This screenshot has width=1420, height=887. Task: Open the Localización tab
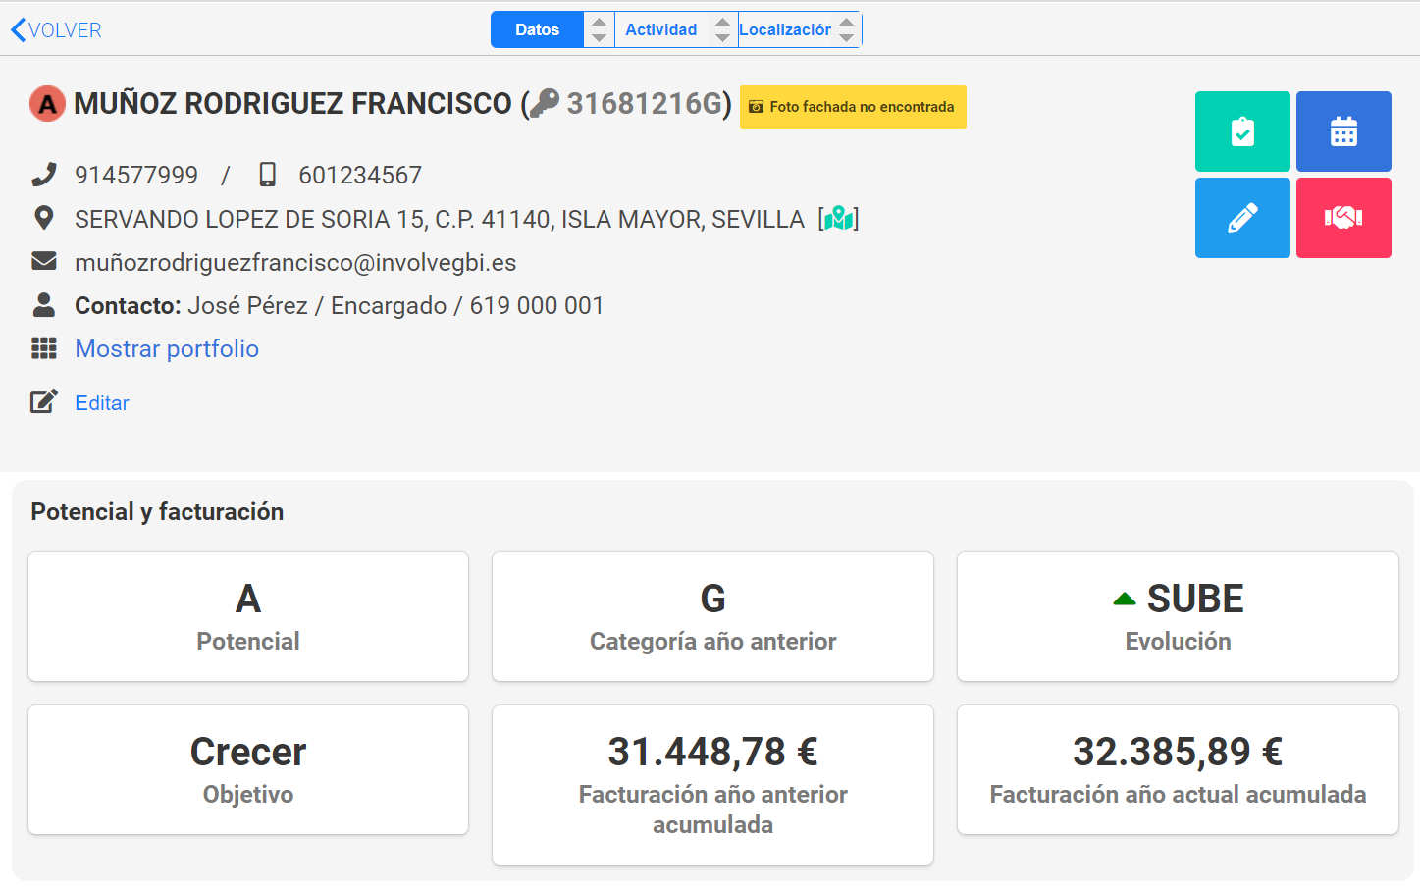click(x=785, y=29)
